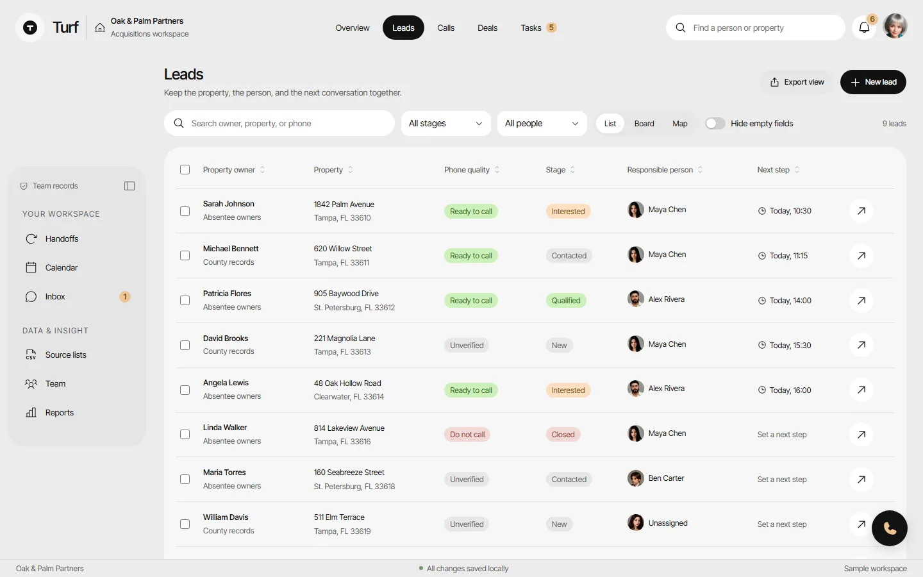The width and height of the screenshot is (923, 577).
Task: Open the notifications bell
Action: tap(864, 28)
